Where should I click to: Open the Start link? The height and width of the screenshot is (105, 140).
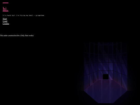click(5, 19)
